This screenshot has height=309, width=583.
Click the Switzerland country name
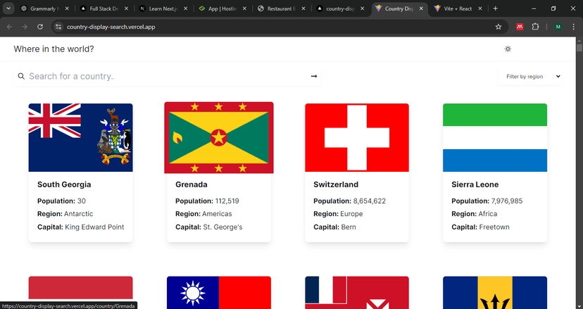(336, 184)
